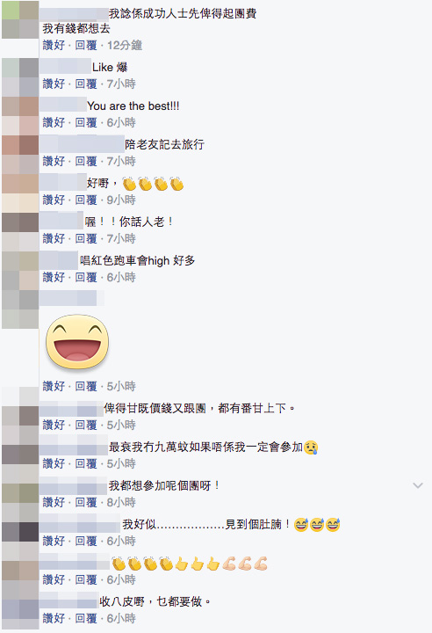This screenshot has width=432, height=633.
Task: Reply to the 俾得甘既價錢又跟團 comment
Action: [86, 426]
